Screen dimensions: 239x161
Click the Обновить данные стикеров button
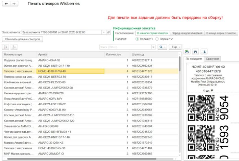click(22, 39)
